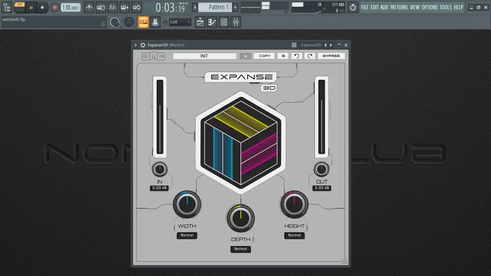491x276 pixels.
Task: Open the Cell dropdown in the toolbar
Action: click(180, 22)
